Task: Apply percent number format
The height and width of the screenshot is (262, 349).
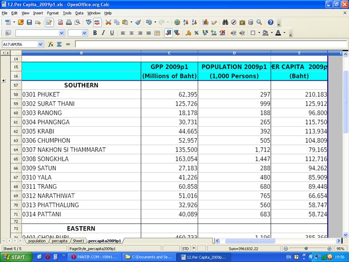Action: point(196,33)
